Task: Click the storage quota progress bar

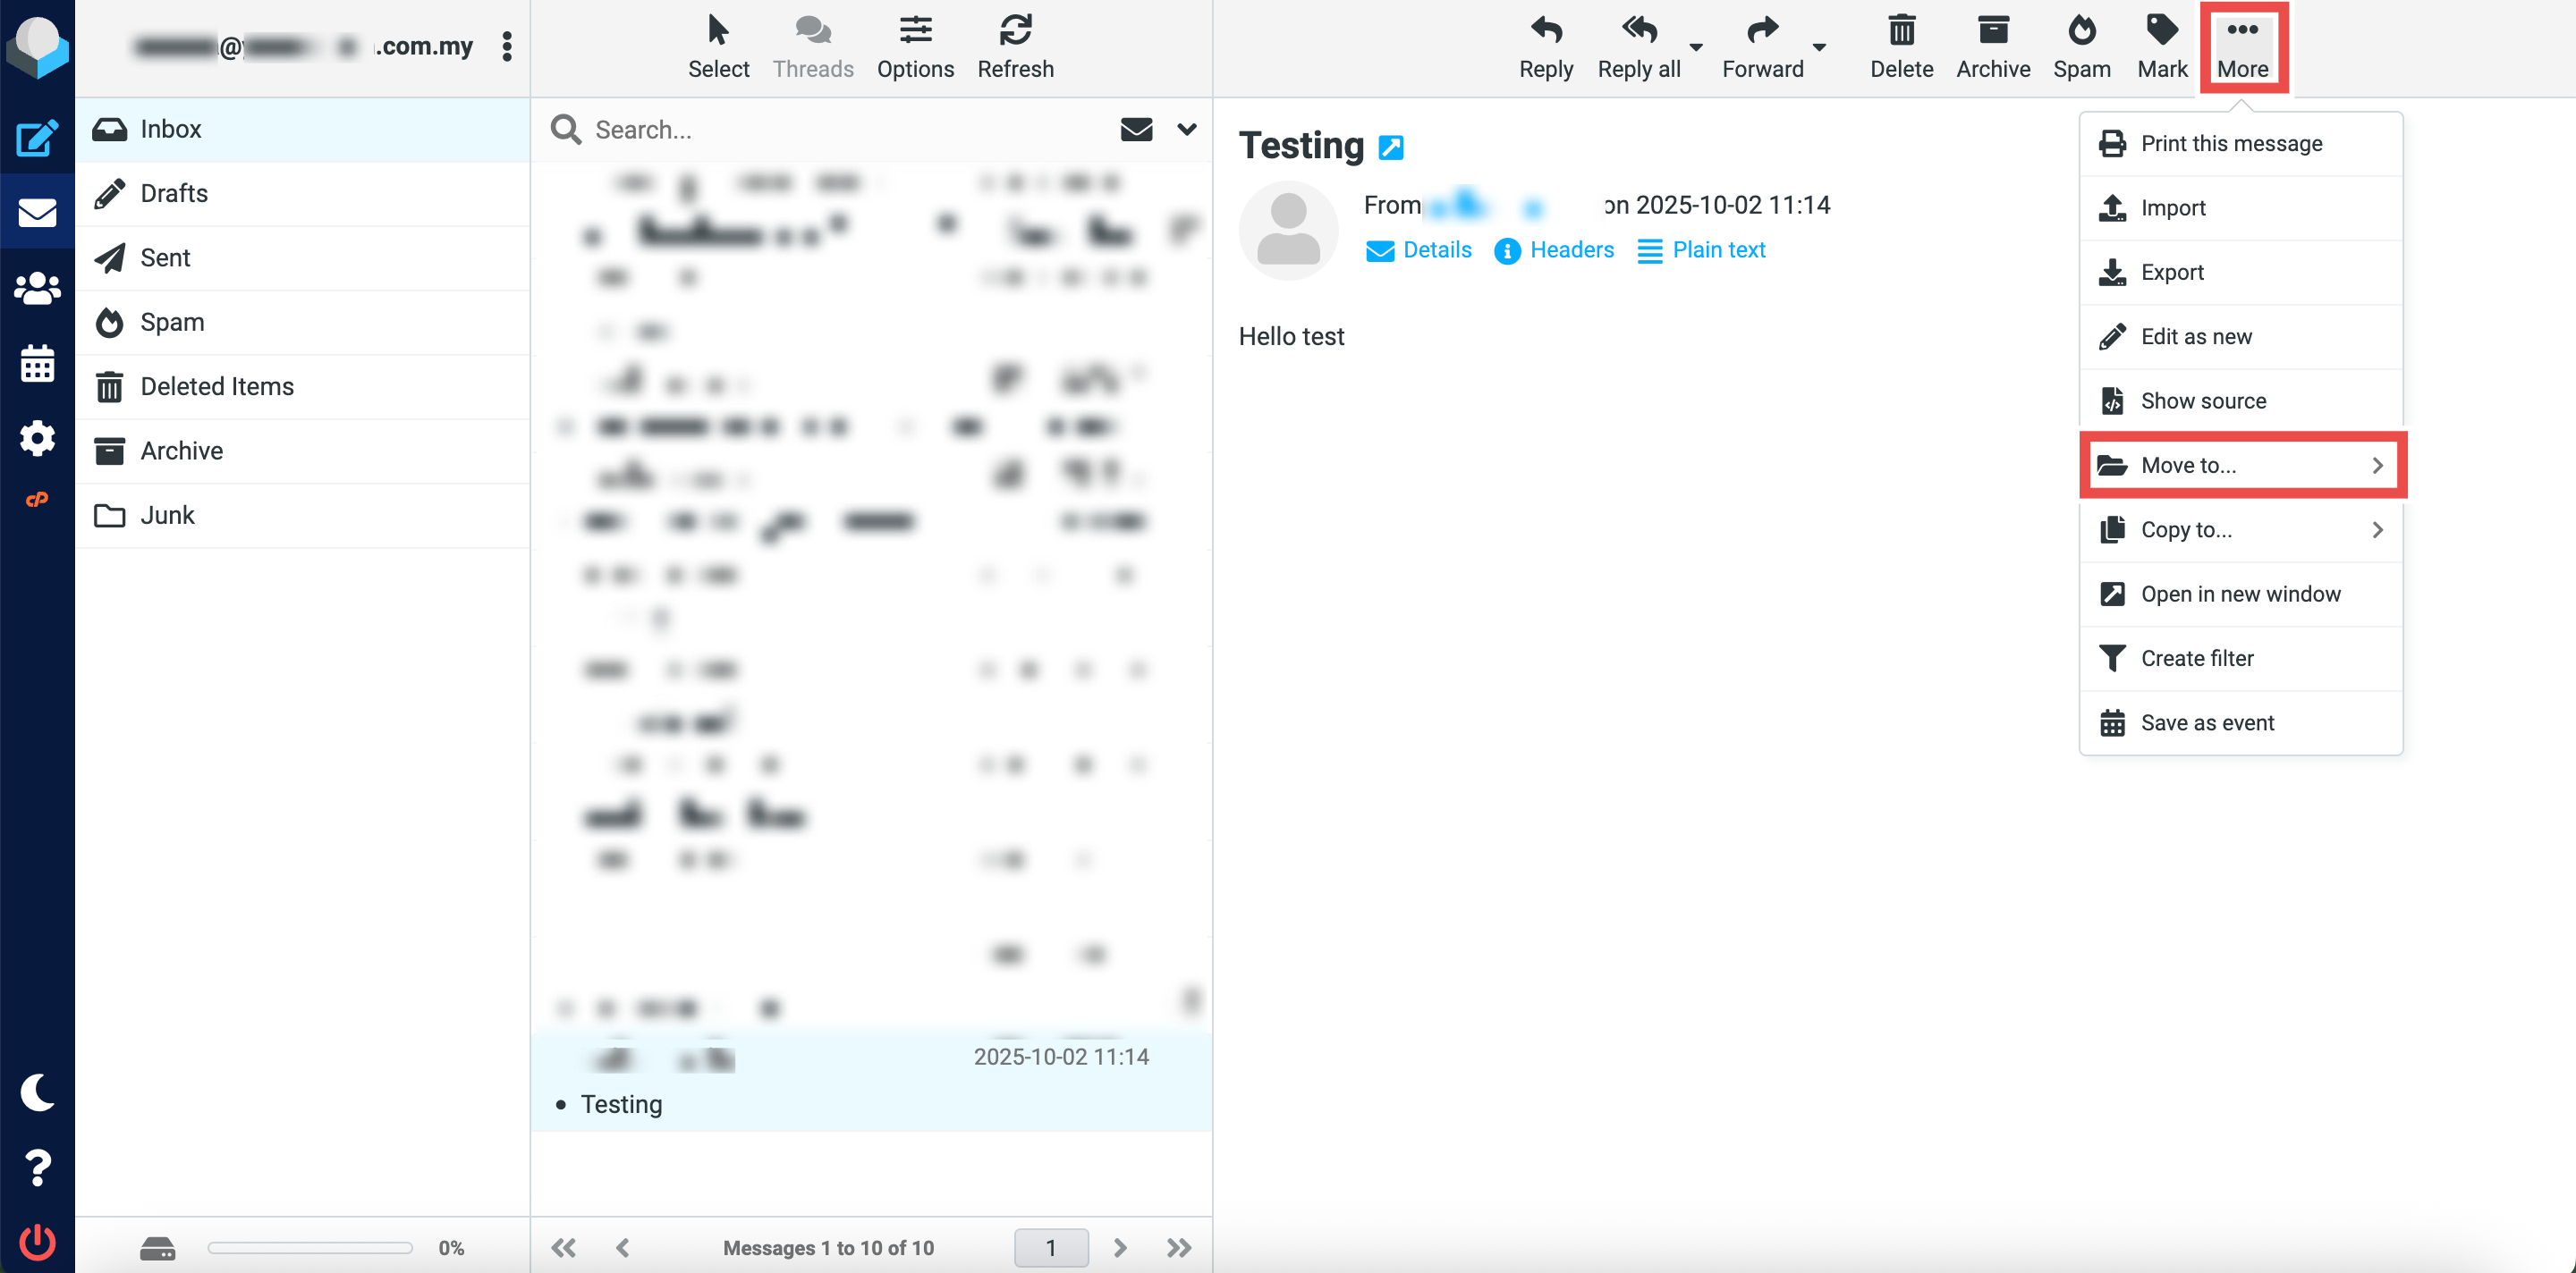Action: (x=310, y=1247)
